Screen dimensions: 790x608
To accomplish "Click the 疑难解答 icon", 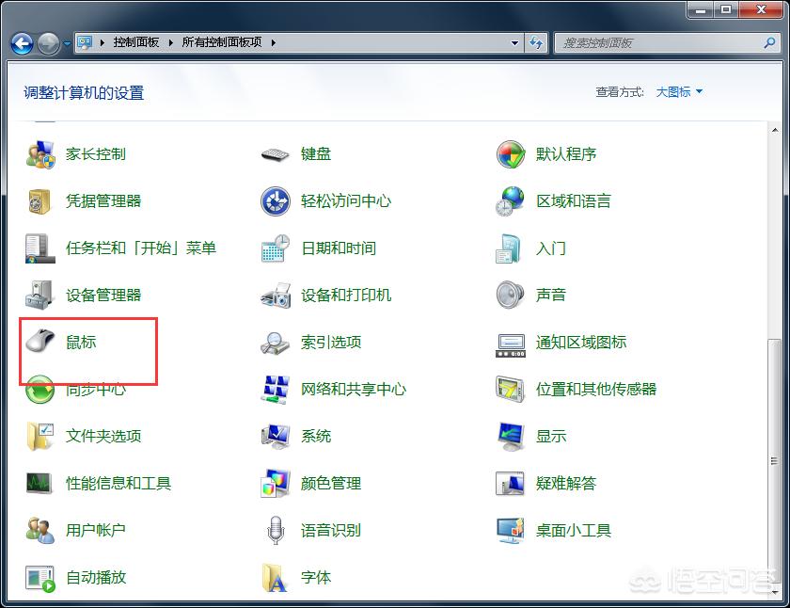I will [x=510, y=484].
